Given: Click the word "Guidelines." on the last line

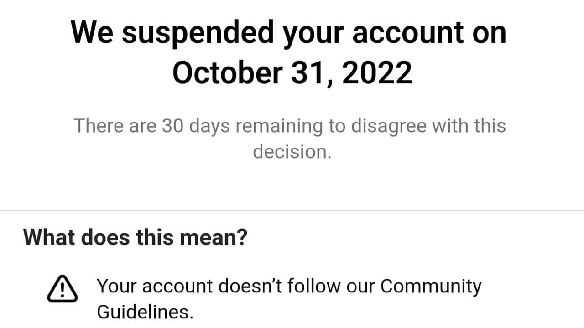Looking at the screenshot, I should (x=145, y=312).
